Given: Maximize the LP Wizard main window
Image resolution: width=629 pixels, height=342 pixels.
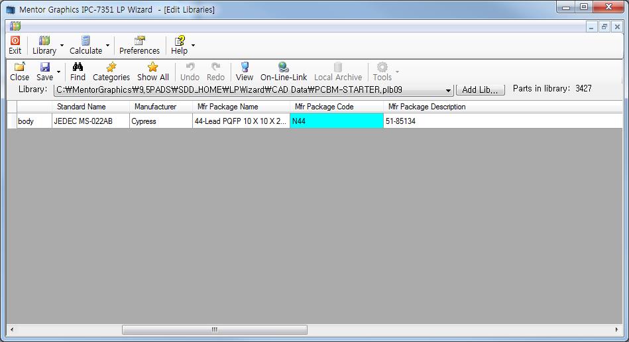Looking at the screenshot, I should coord(584,7).
